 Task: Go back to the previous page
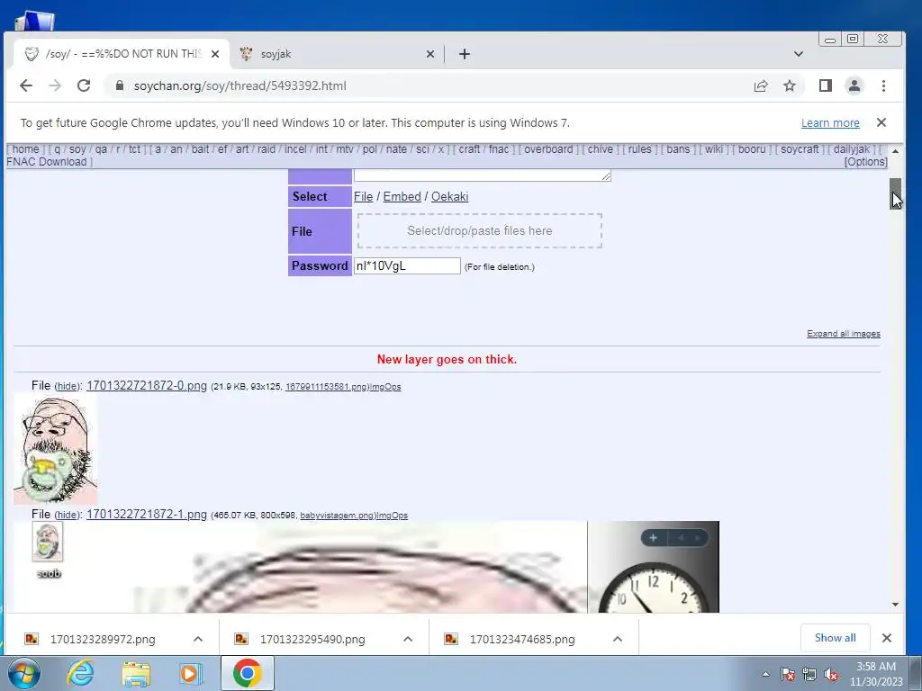click(x=26, y=85)
